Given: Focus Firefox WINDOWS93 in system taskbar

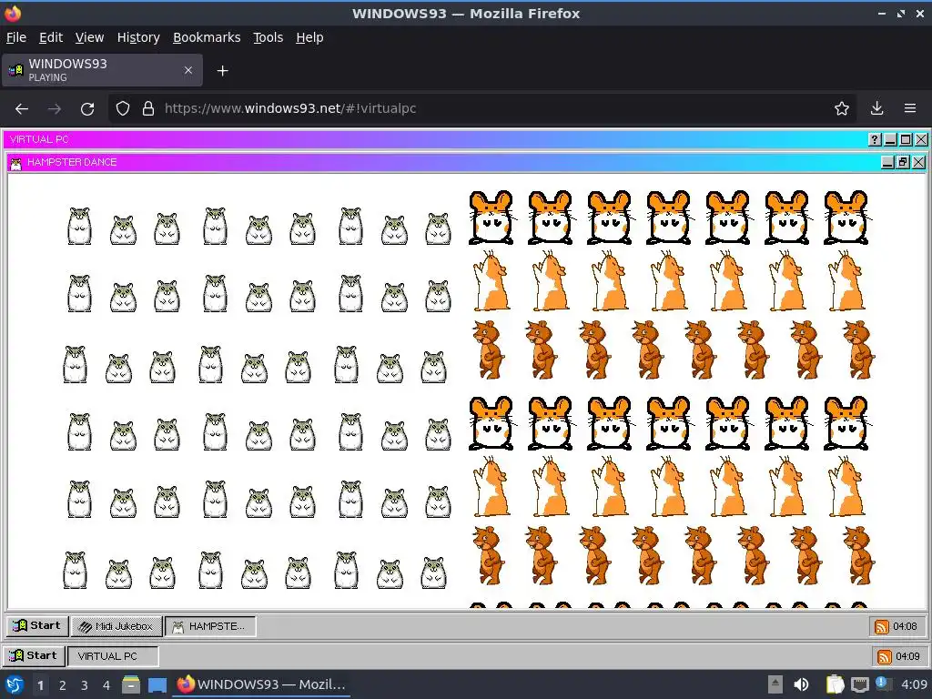Looking at the screenshot, I should (x=261, y=684).
